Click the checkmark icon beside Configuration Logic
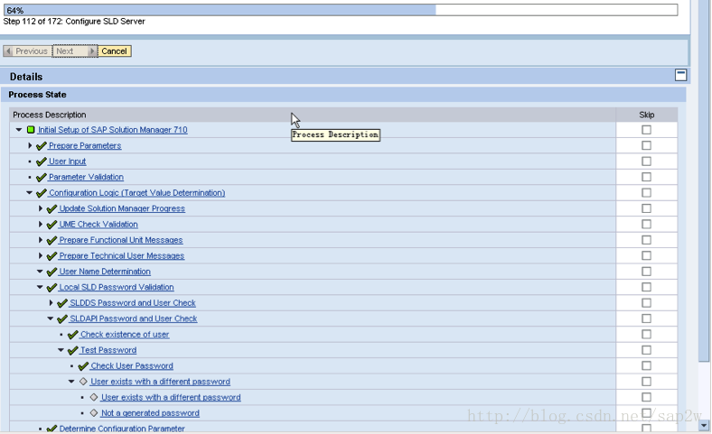Viewport: 712px width, 434px height. pyautogui.click(x=42, y=193)
